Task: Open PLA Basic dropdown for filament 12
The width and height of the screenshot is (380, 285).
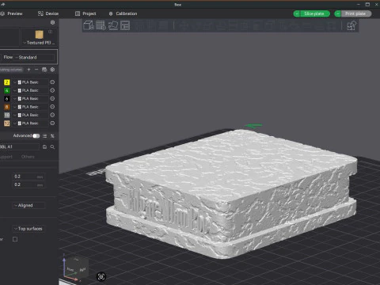Action: coord(30,123)
